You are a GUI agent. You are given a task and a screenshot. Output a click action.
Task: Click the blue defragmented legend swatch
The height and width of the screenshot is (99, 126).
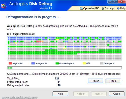[x=33, y=63]
